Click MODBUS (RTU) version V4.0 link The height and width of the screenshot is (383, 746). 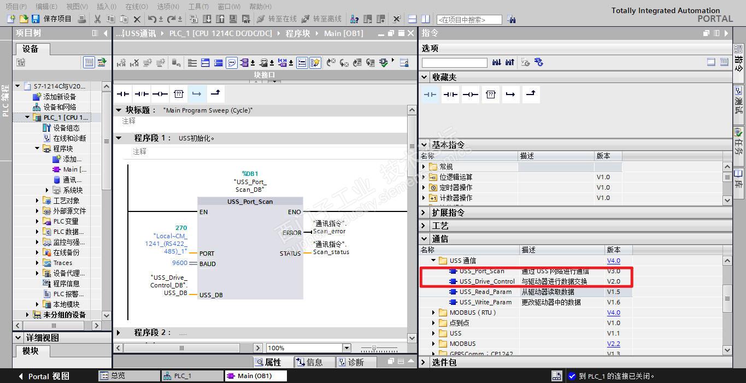pos(613,313)
